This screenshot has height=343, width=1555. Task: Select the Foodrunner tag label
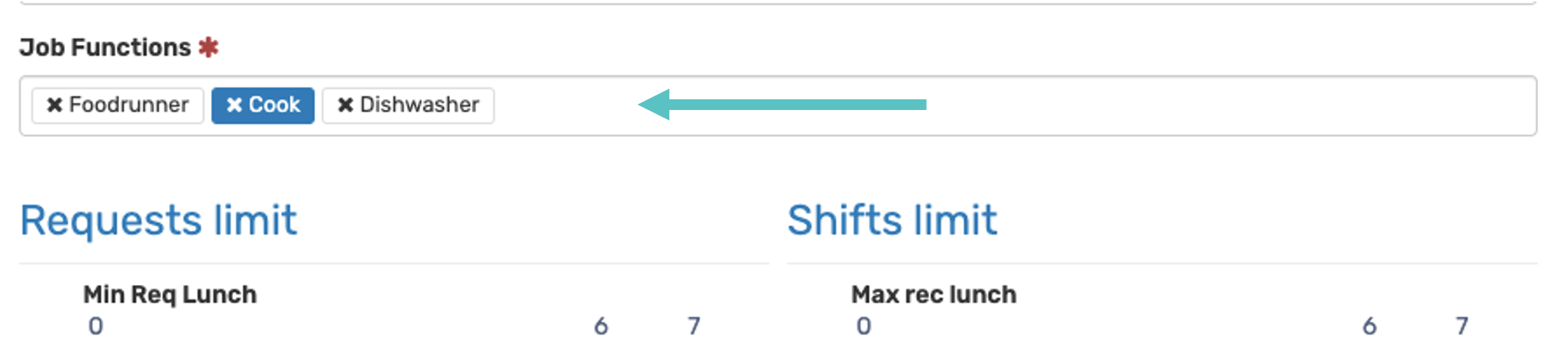tap(128, 105)
